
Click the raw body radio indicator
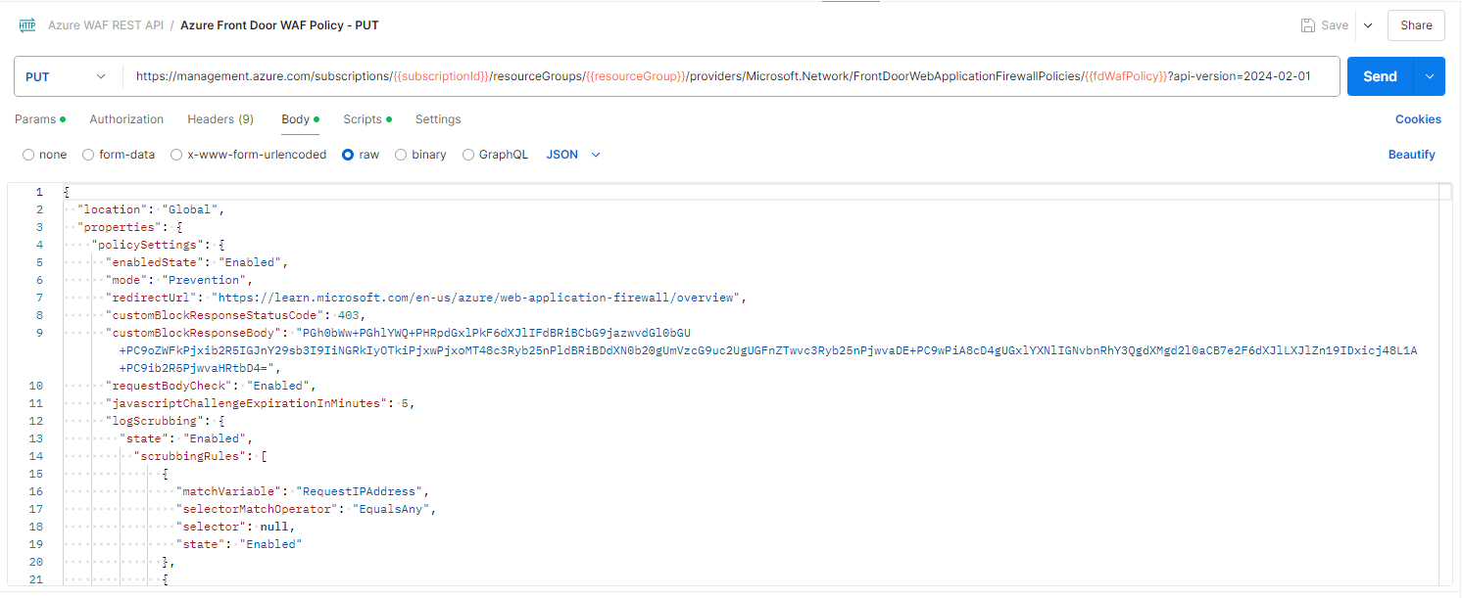point(348,154)
